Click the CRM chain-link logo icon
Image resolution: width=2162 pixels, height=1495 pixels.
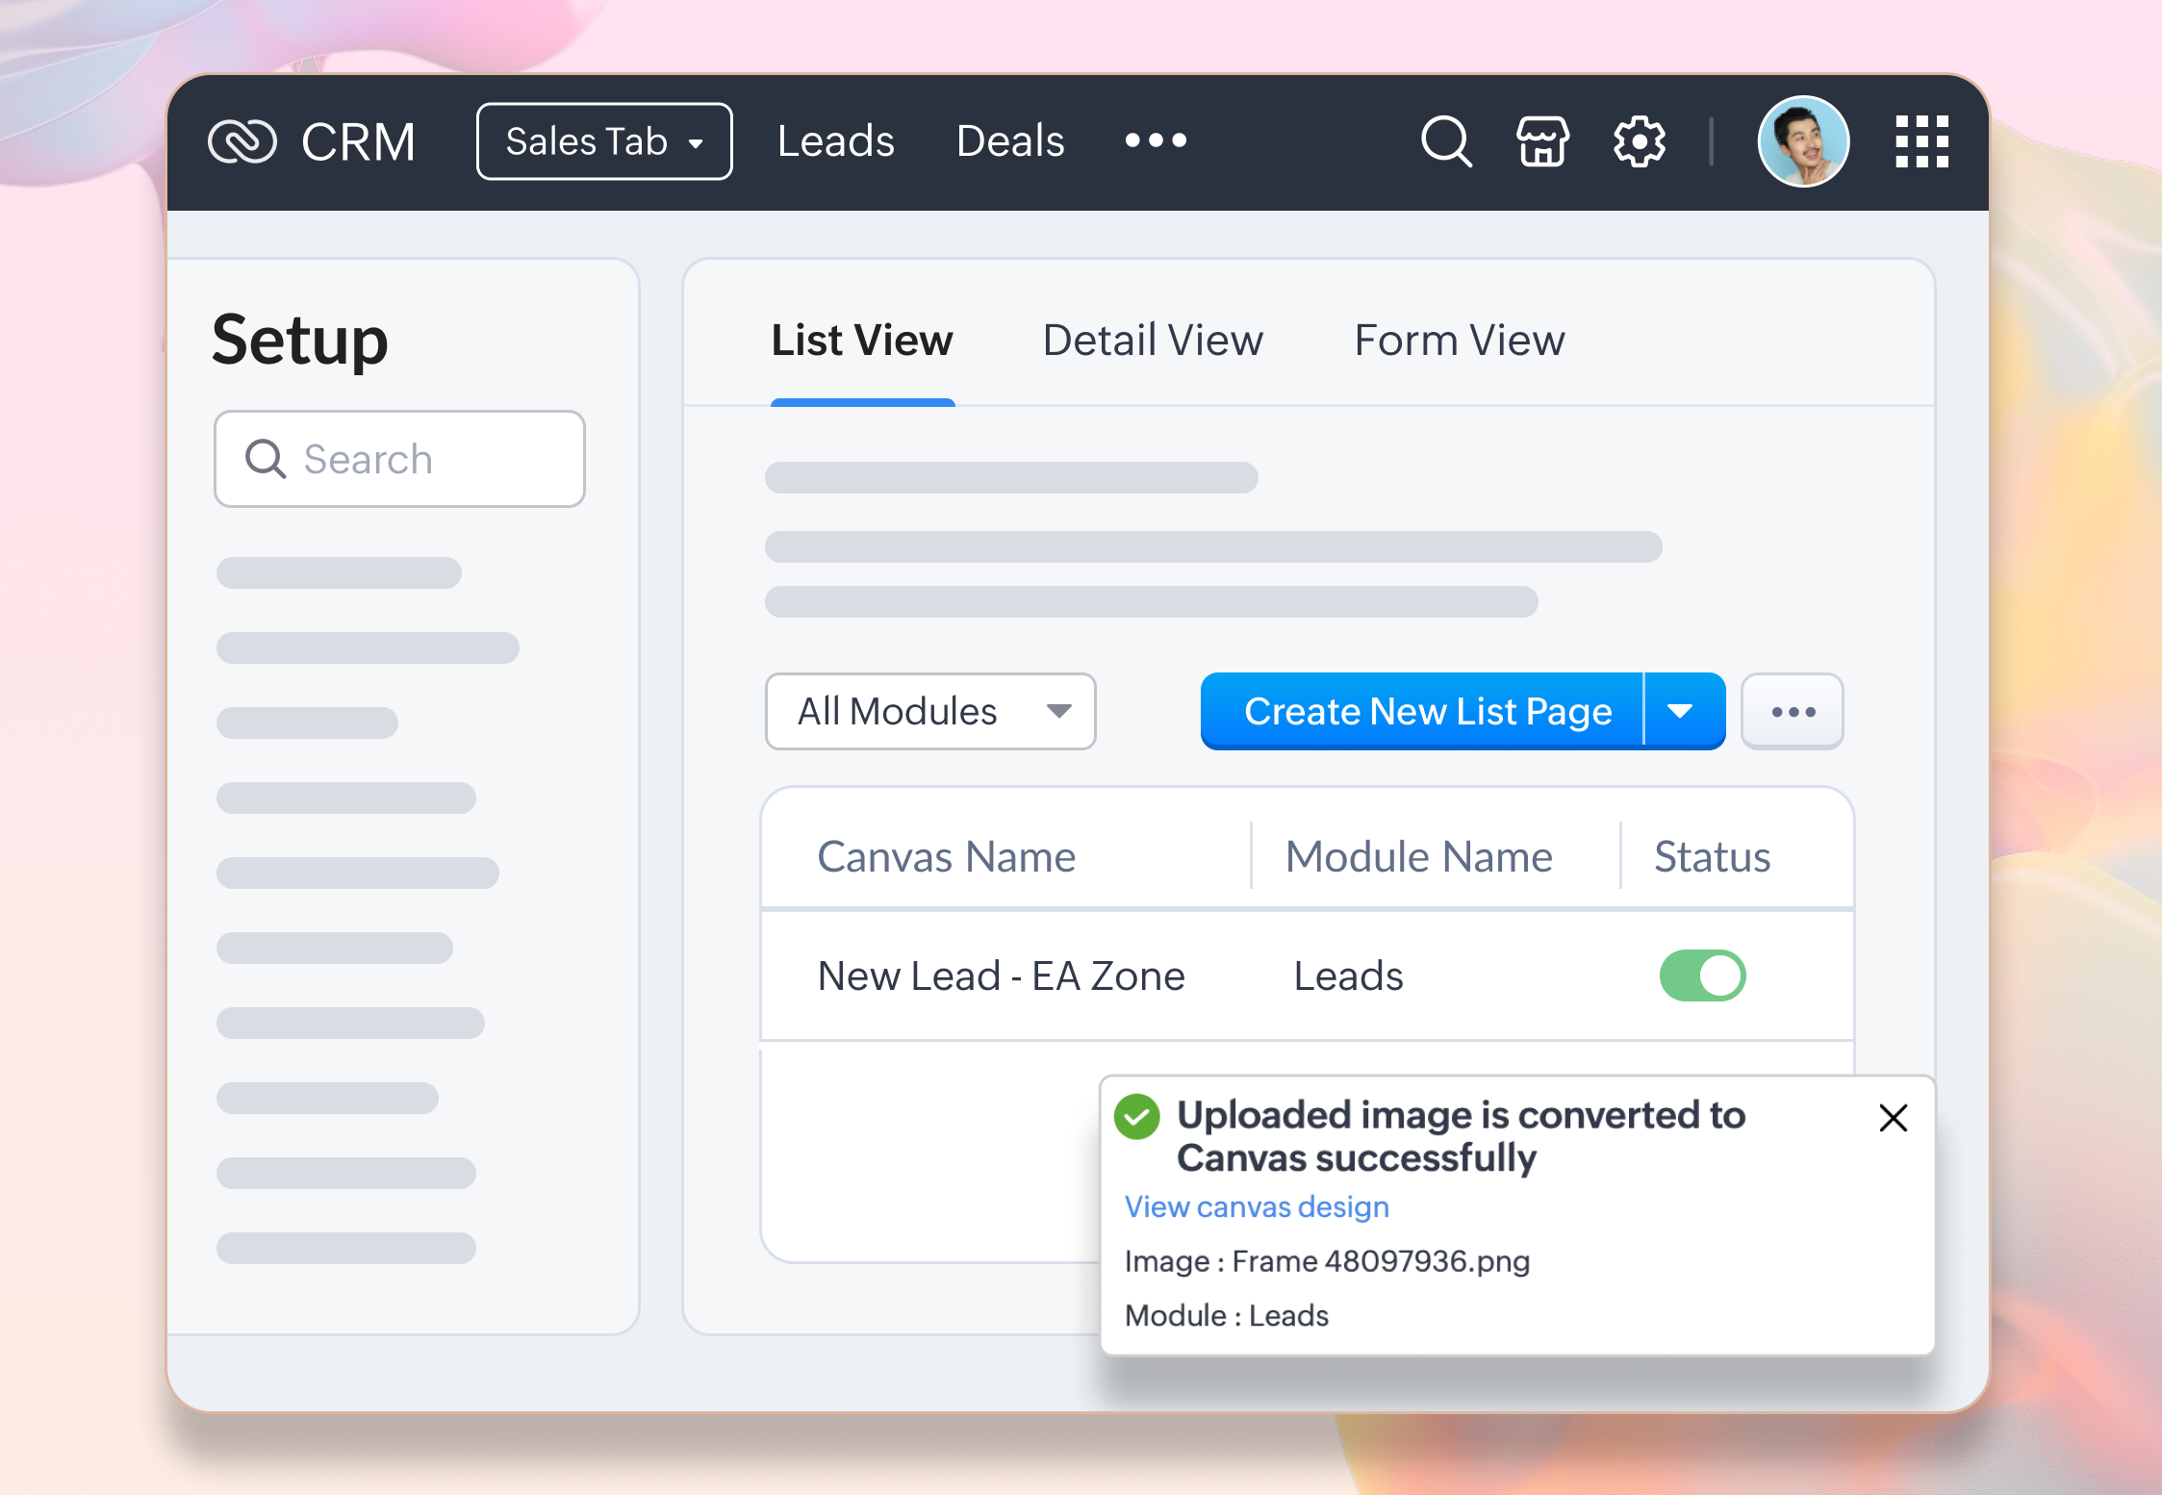(x=242, y=142)
